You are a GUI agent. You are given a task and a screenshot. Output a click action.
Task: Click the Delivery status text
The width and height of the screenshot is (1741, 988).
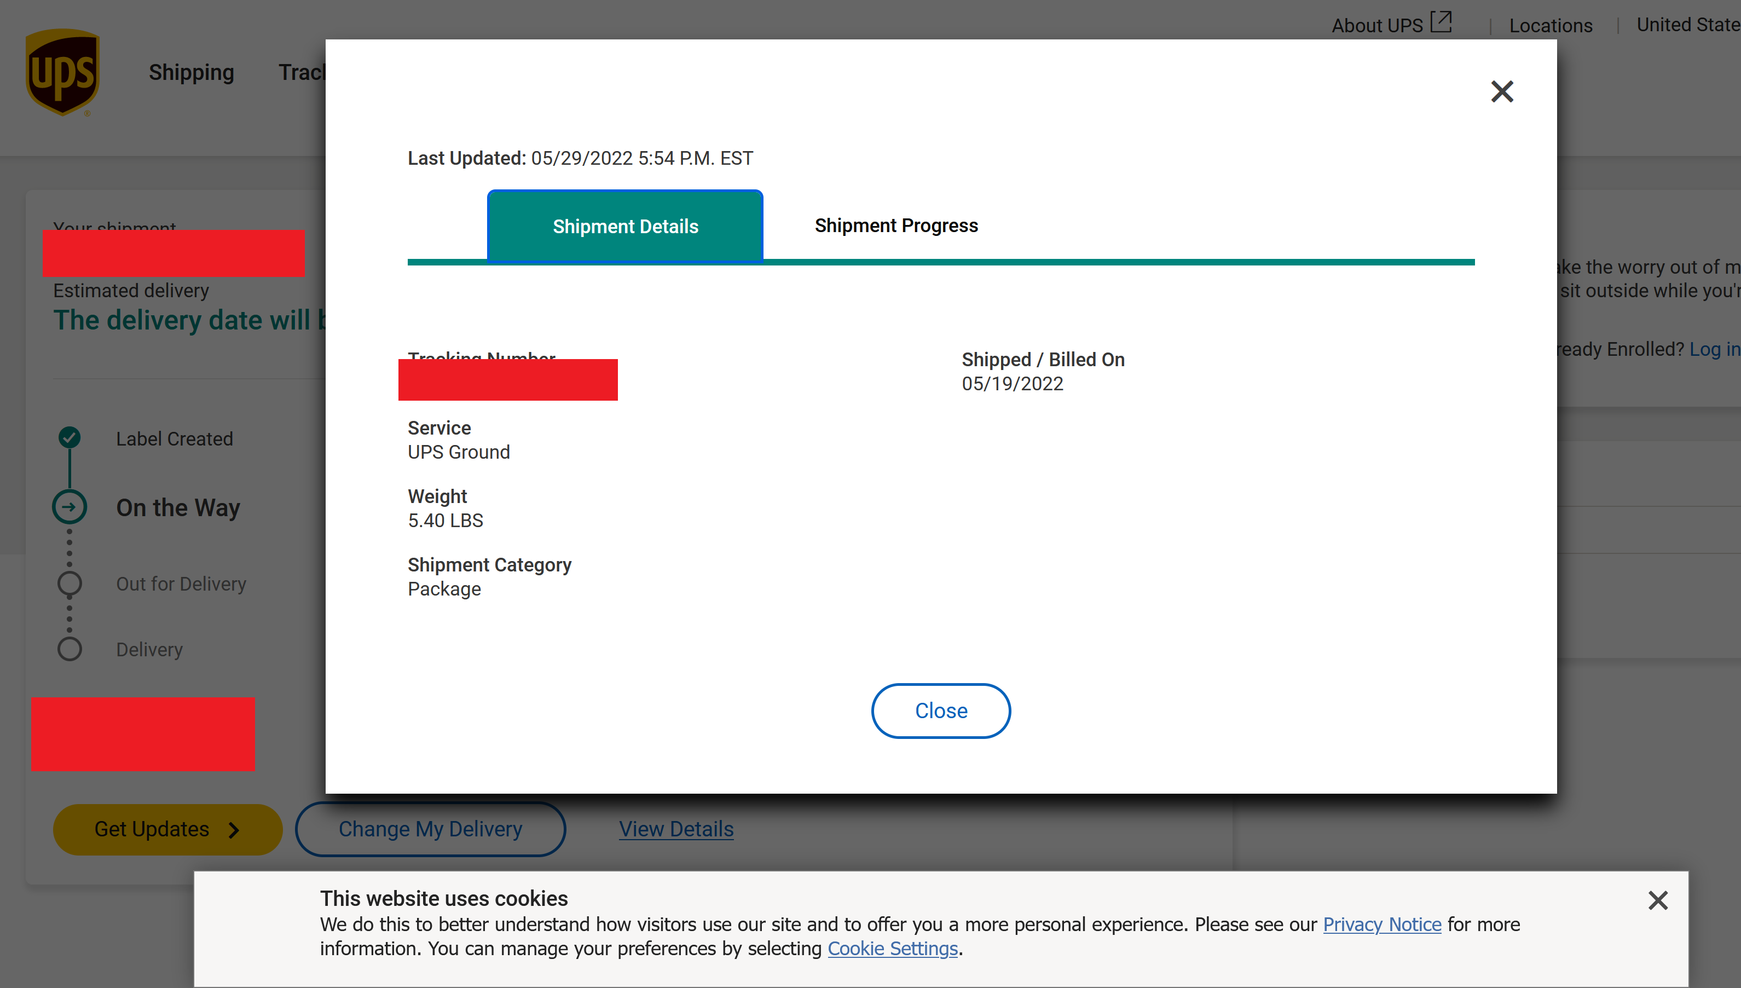[x=149, y=649]
